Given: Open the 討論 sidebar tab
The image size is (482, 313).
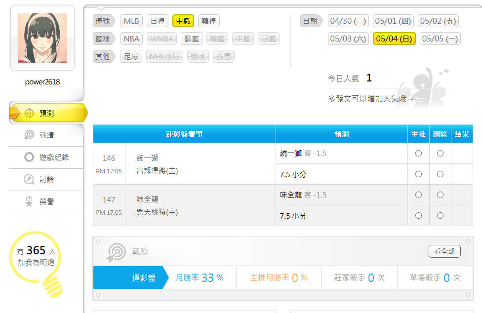Looking at the screenshot, I should click(x=46, y=180).
